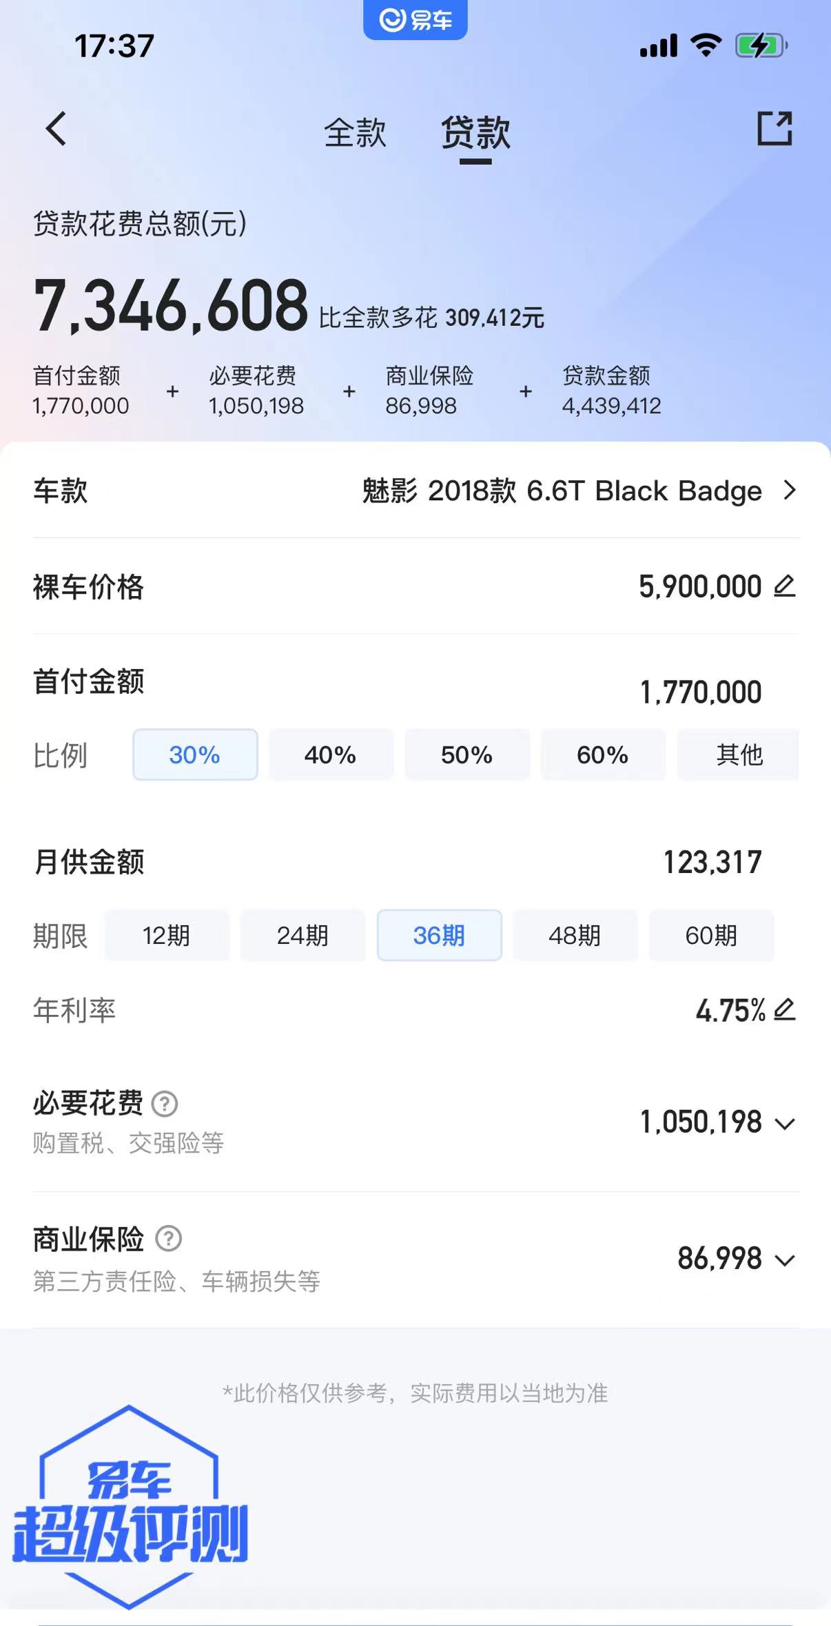Image resolution: width=831 pixels, height=1626 pixels.
Task: Tap 比全款多花 309,412元 text
Action: click(x=431, y=318)
